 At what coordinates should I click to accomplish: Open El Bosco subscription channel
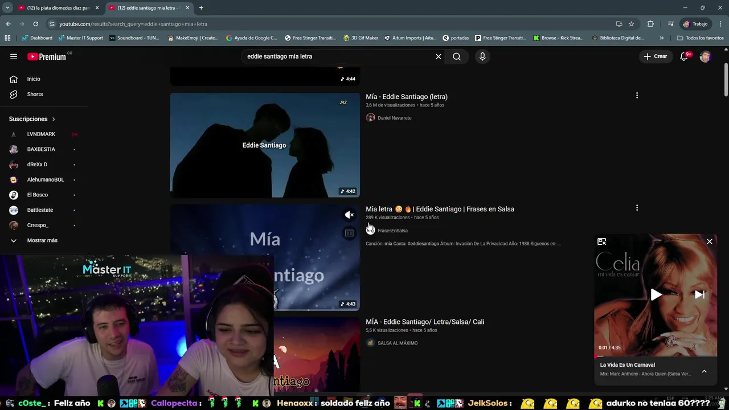pyautogui.click(x=38, y=195)
